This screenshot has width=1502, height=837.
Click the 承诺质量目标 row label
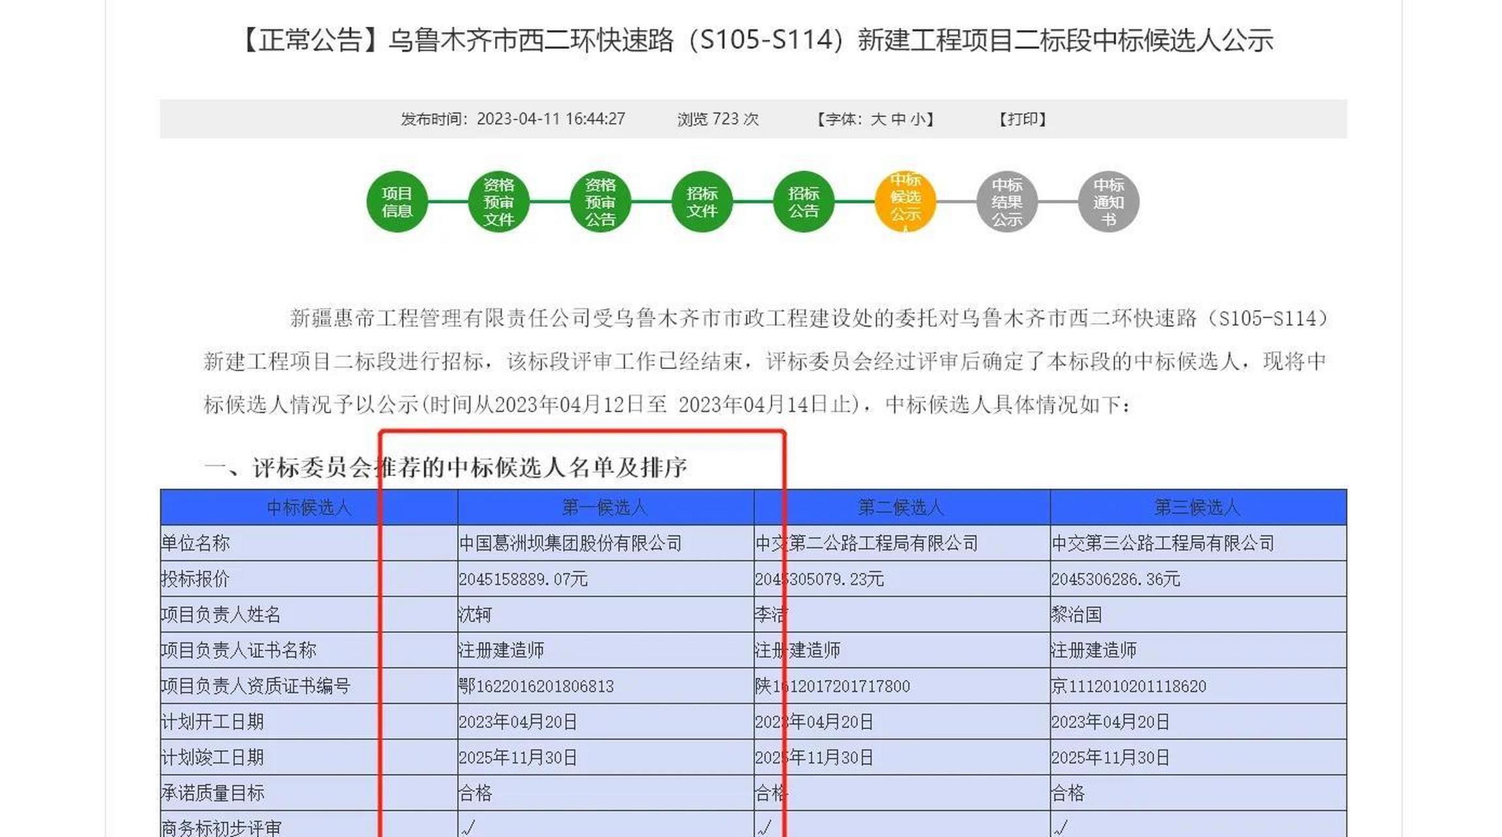(x=213, y=793)
